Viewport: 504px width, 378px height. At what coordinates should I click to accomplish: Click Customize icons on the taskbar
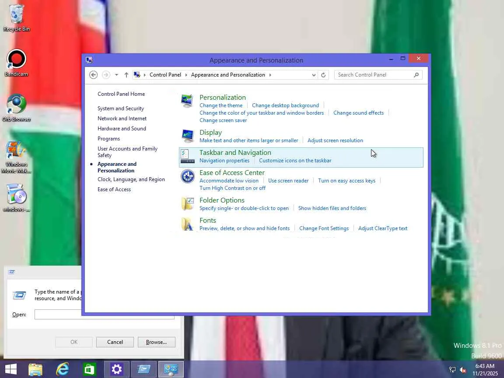click(295, 161)
